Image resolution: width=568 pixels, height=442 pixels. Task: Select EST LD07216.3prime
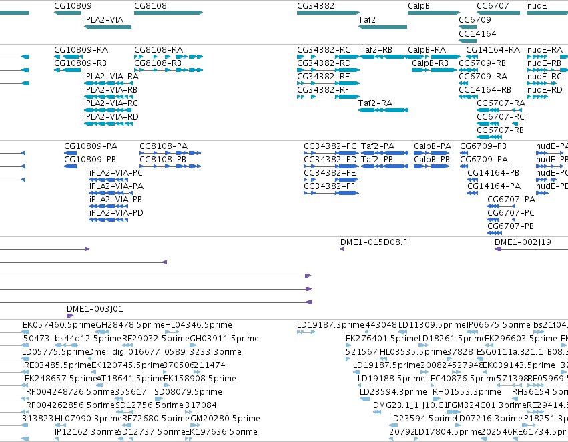(x=489, y=419)
